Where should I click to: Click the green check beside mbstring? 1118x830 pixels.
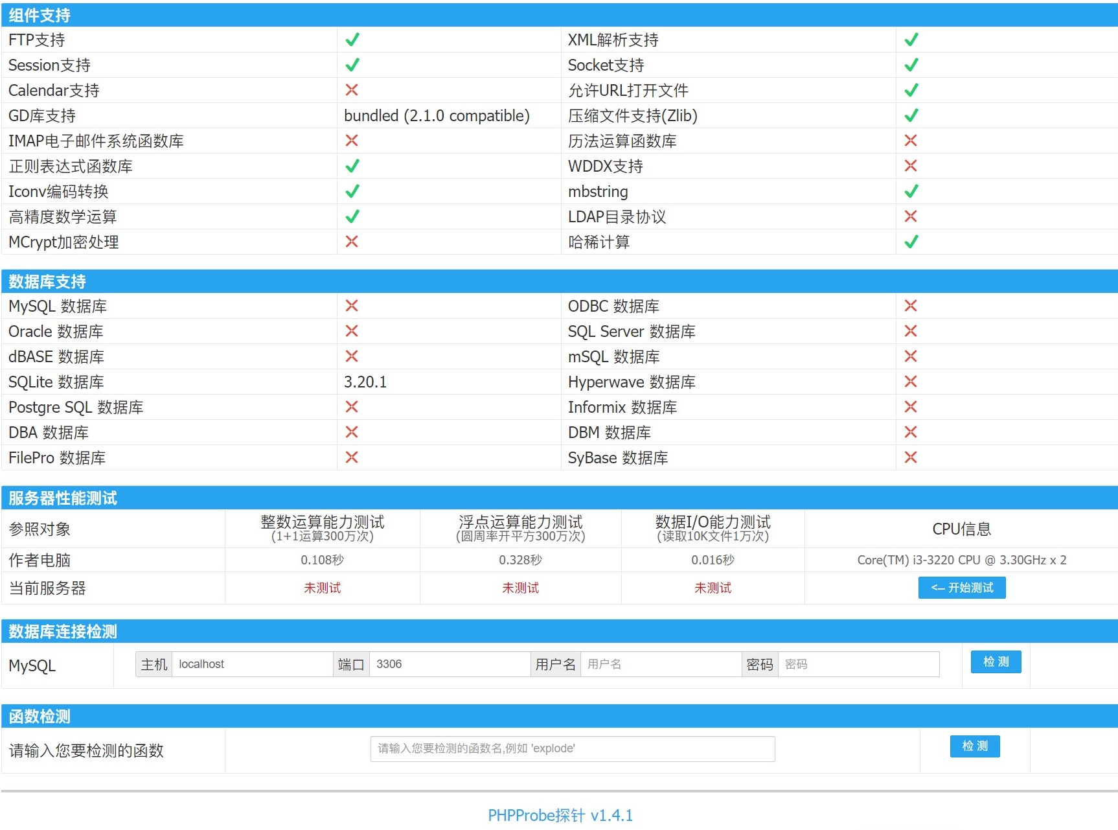911,191
